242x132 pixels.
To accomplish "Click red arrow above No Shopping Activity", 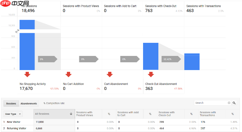I will (x=27, y=74).
